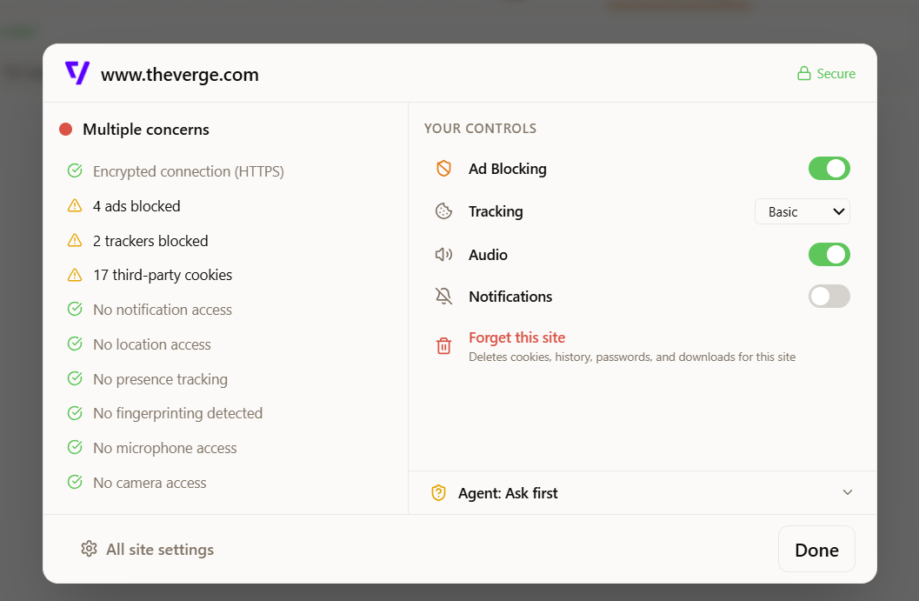Open the Tracking level Basic dropdown
Viewport: 919px width, 601px height.
pos(802,211)
